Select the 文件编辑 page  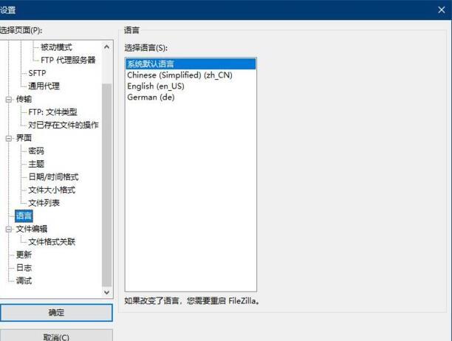pos(32,229)
